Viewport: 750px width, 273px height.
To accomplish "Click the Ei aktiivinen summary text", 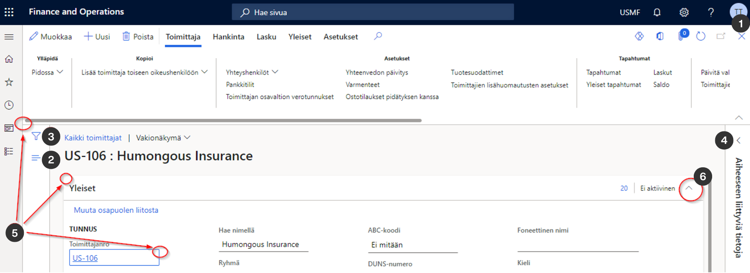I will [x=657, y=188].
